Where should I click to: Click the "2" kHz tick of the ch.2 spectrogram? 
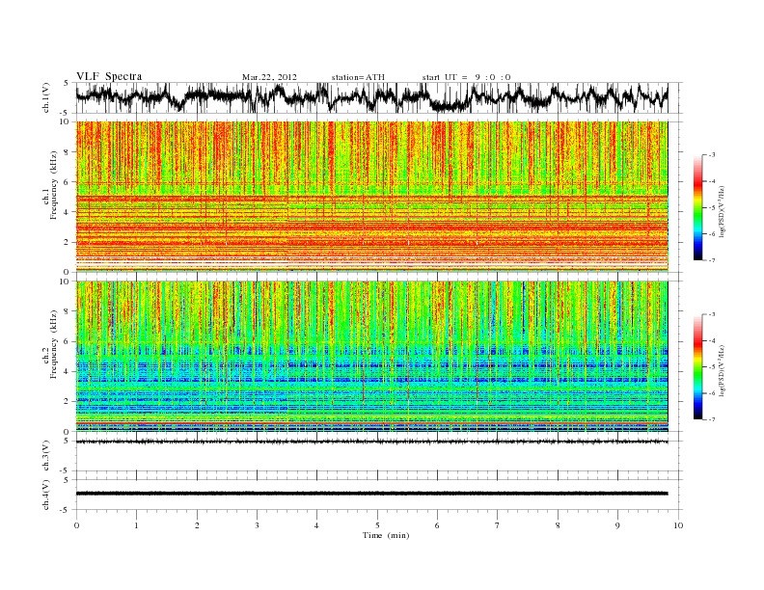point(68,402)
